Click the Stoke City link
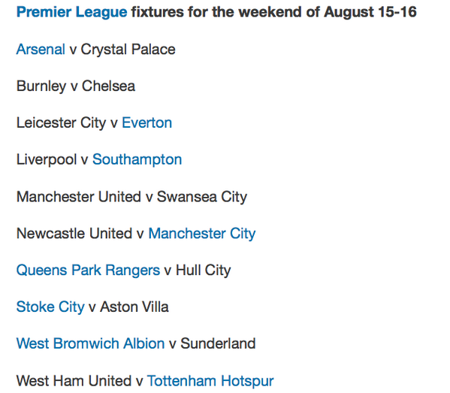 (x=50, y=307)
